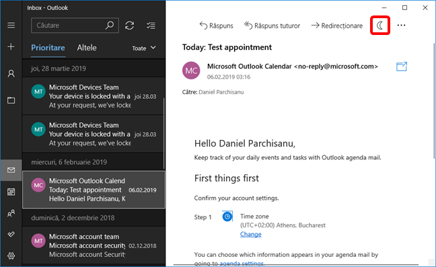Minimize the Outlook window
Screen dimensions: 436x267
[x=384, y=8]
